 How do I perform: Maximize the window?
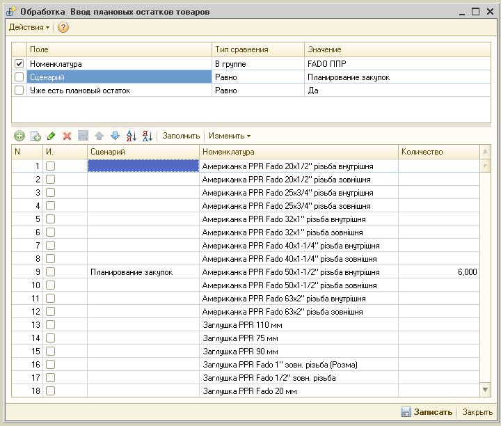coord(476,12)
